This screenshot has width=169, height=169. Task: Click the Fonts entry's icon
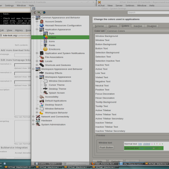[x=45, y=45]
